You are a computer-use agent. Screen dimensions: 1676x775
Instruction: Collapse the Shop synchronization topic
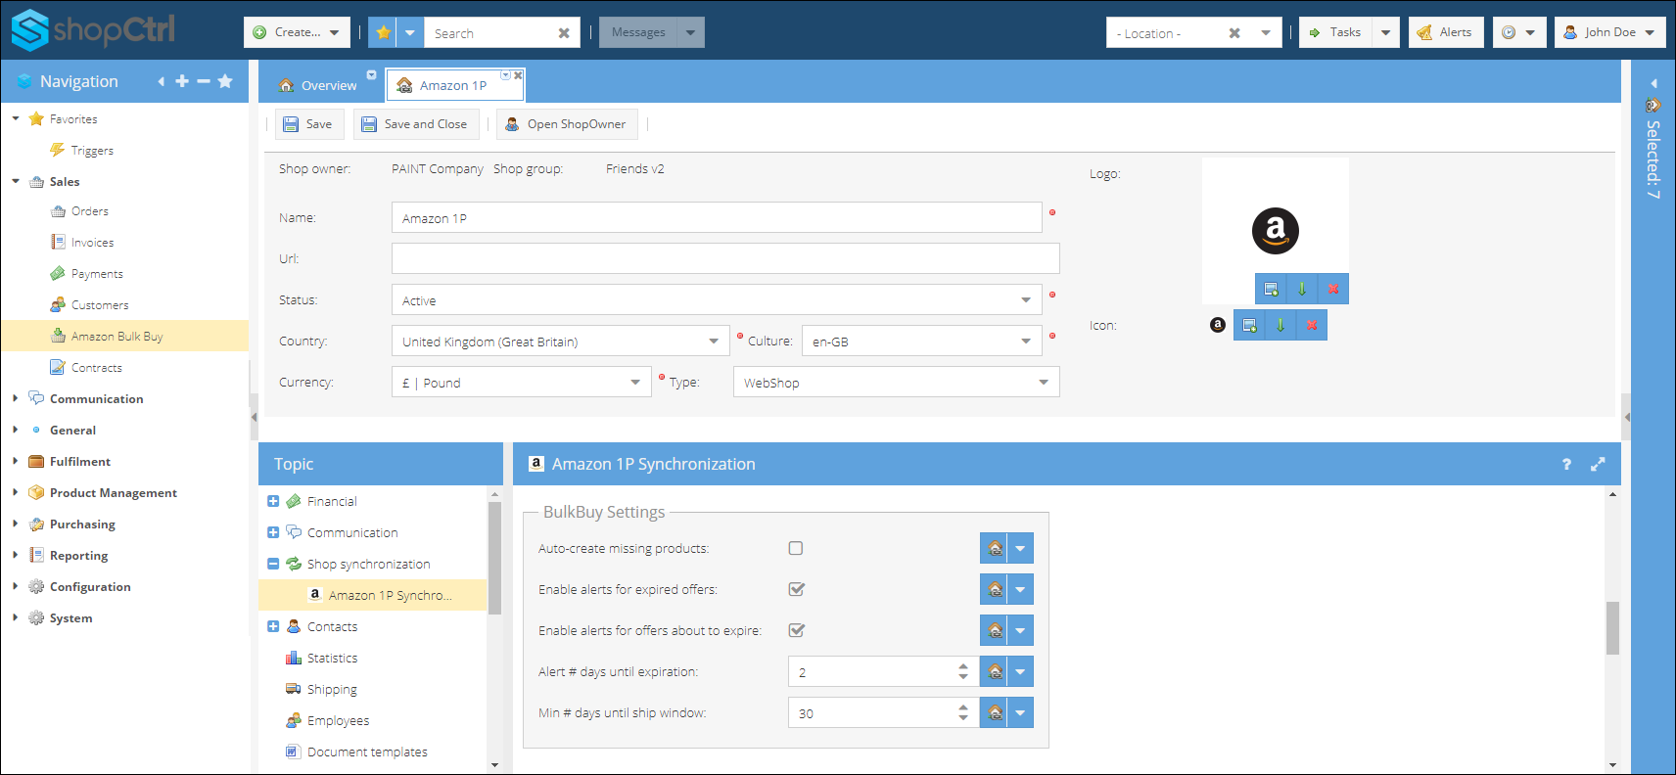click(x=273, y=564)
